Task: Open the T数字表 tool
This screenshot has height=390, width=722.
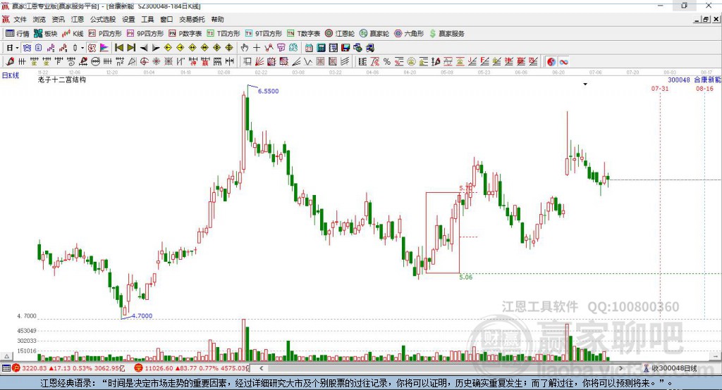Action: coord(303,34)
